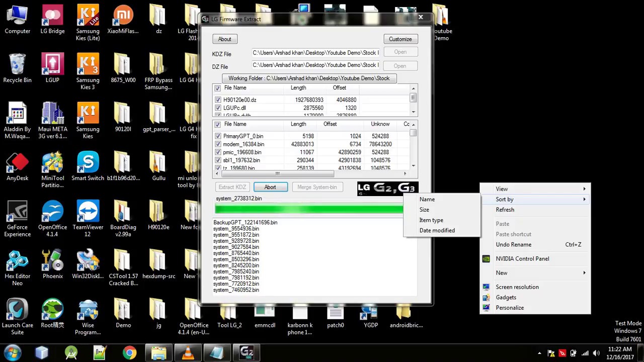Choose Undo Rename in the context menu
644x362 pixels.
coord(535,245)
